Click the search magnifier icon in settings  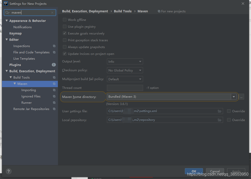pos(7,13)
